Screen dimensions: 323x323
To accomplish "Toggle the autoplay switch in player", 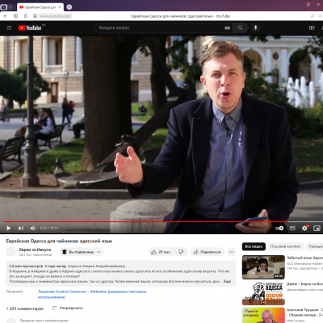I will [279, 229].
